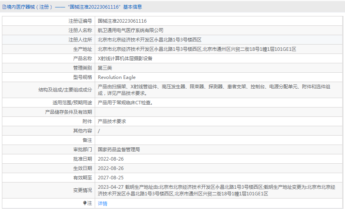The width and height of the screenshot is (345, 211).
Task: Click the expiry date 2027-08-25
Action: pos(111,178)
